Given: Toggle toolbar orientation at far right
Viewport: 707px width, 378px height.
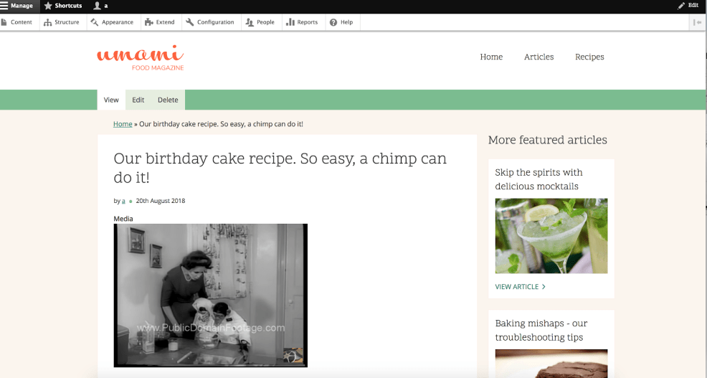Looking at the screenshot, I should pyautogui.click(x=697, y=22).
